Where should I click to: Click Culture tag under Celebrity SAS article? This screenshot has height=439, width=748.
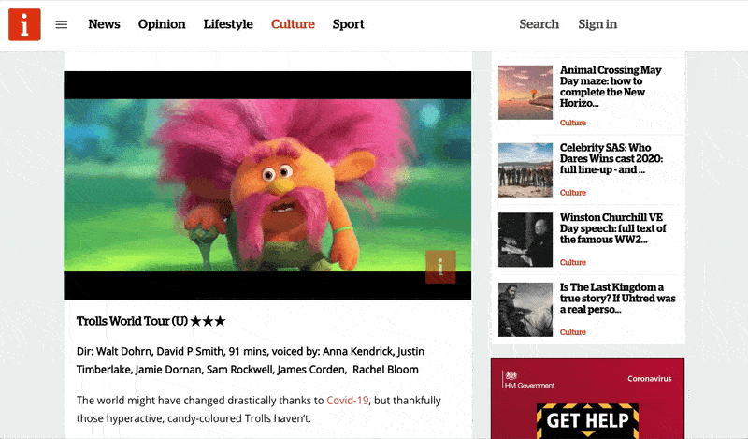point(572,193)
